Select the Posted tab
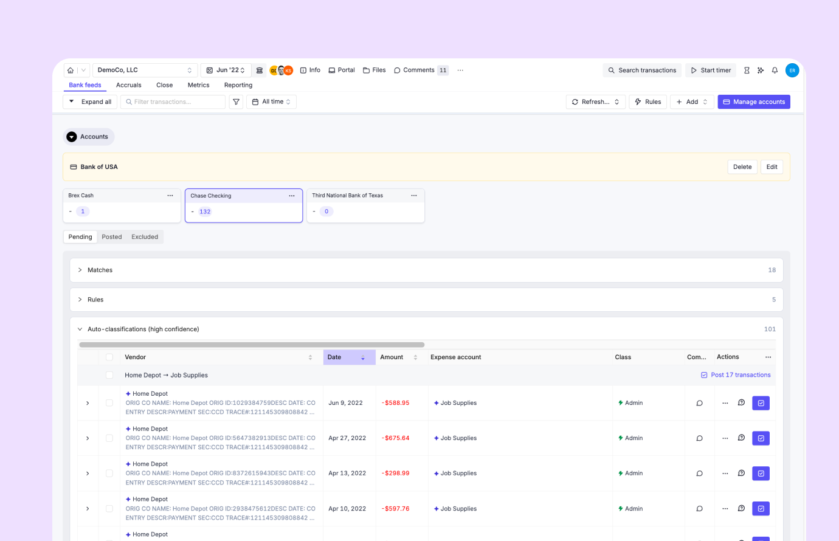 (111, 237)
